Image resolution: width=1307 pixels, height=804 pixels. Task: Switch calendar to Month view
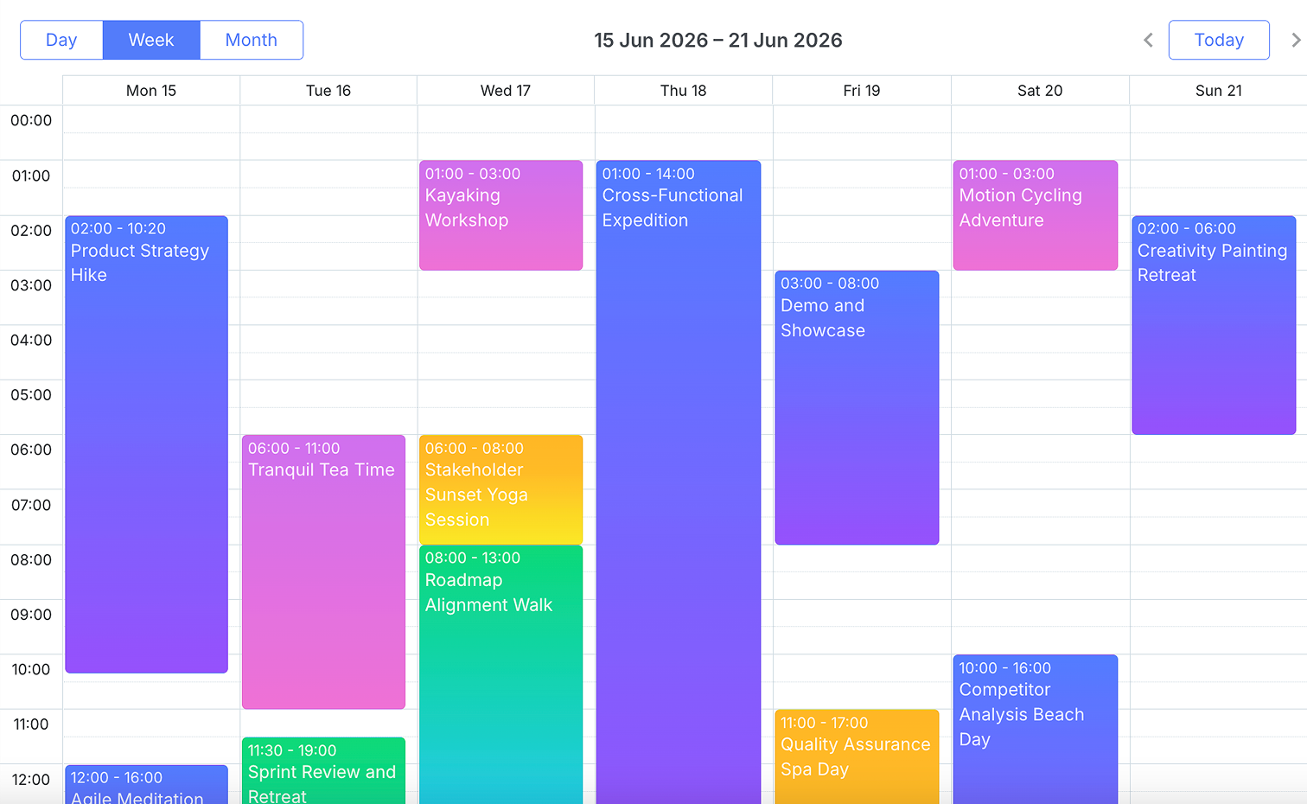[x=252, y=40]
